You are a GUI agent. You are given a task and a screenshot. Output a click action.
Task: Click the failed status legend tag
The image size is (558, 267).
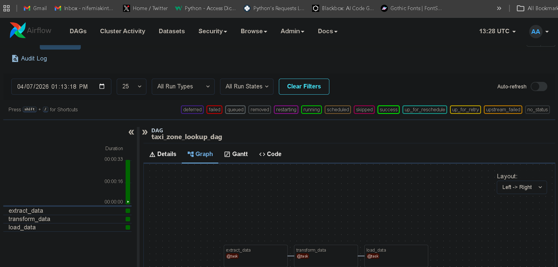214,110
